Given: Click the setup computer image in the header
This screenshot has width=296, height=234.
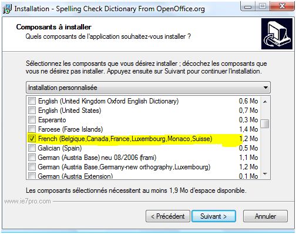Looking at the screenshot, I should pos(277,34).
